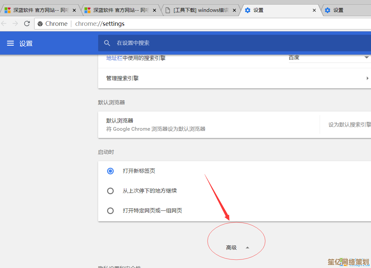Open the 百度 search engine dropdown
371x268 pixels.
pyautogui.click(x=366, y=58)
